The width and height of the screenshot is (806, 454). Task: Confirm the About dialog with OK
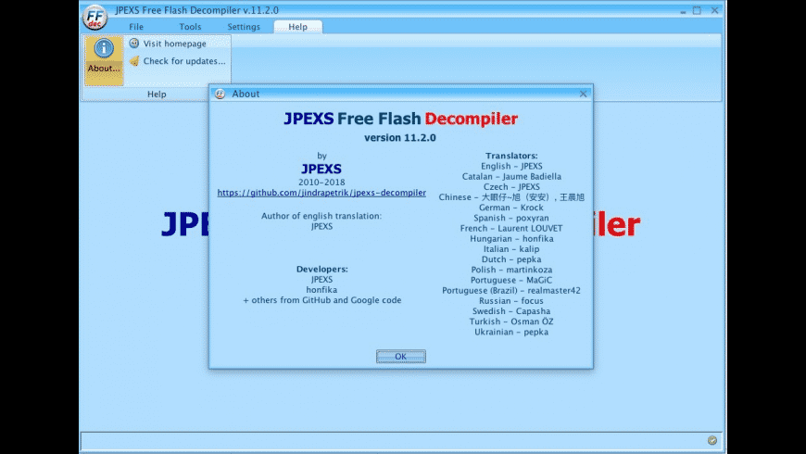pyautogui.click(x=401, y=357)
